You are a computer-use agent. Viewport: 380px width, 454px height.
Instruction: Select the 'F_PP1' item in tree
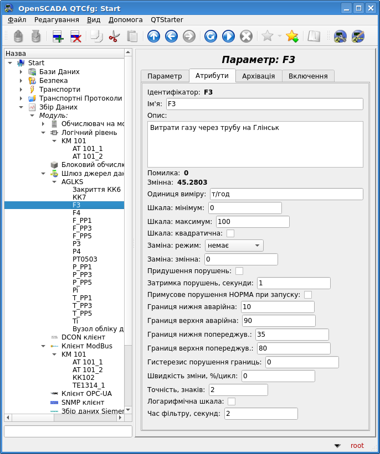(x=82, y=221)
